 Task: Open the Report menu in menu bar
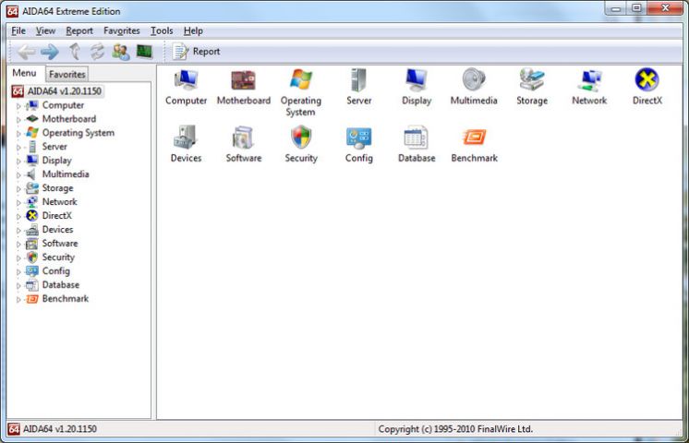79,30
